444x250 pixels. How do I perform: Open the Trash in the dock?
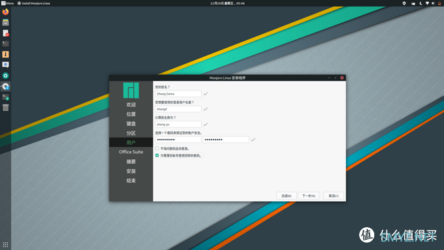tap(5, 108)
